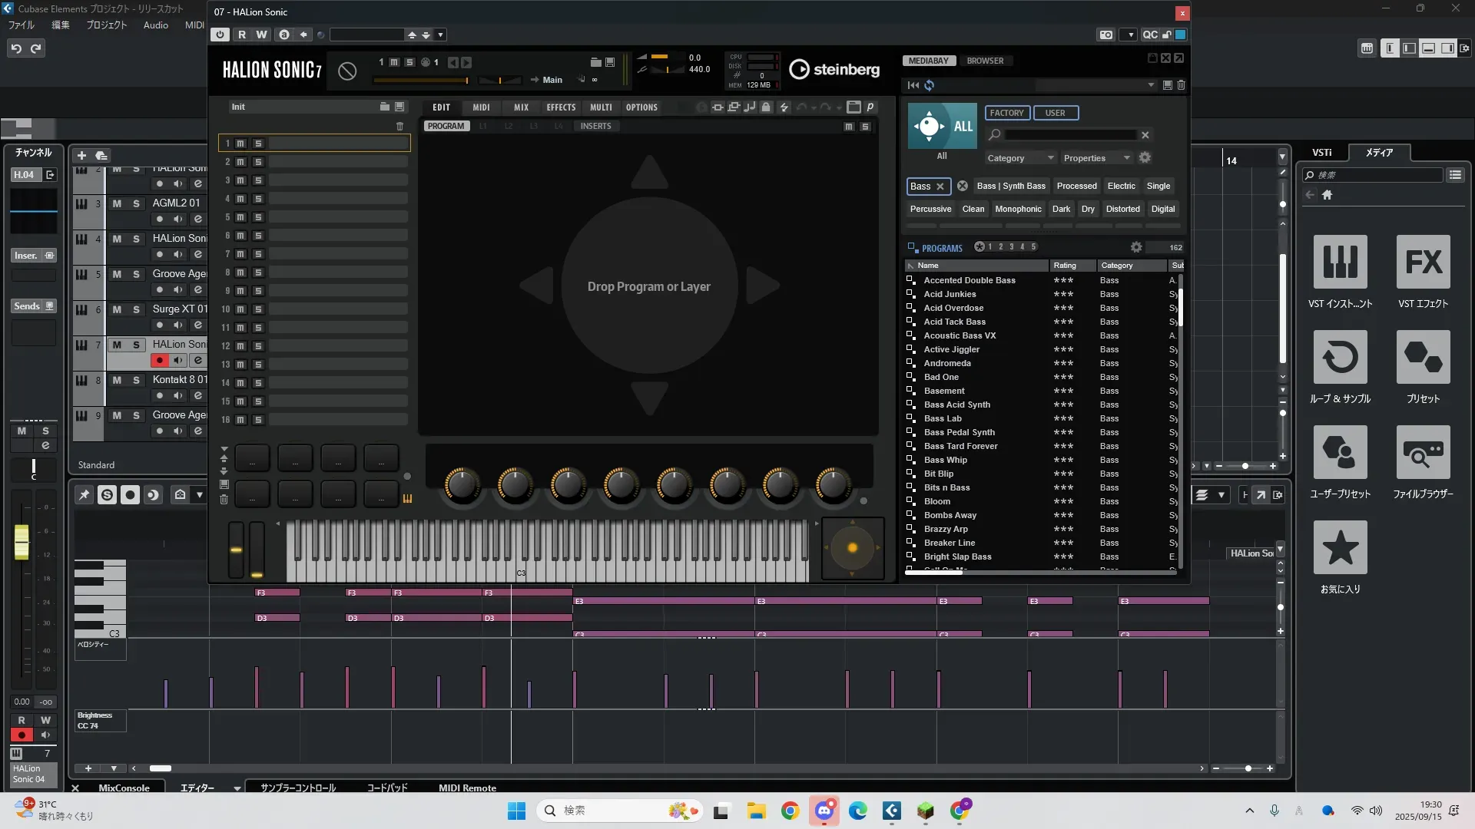The height and width of the screenshot is (829, 1475).
Task: Open the Loops & Samples tile
Action: point(1340,358)
